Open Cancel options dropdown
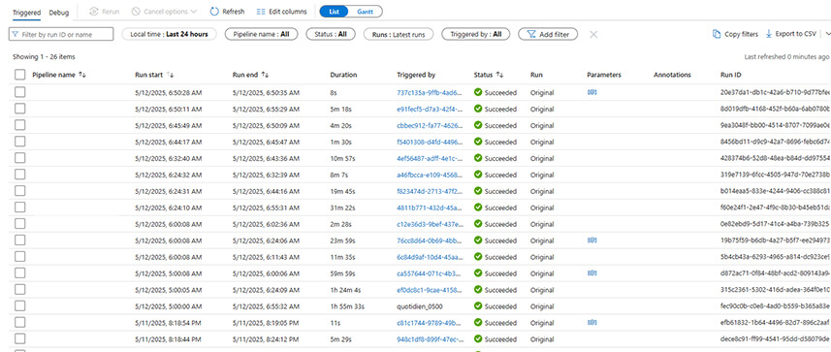Image resolution: width=831 pixels, height=352 pixels. 164,11
